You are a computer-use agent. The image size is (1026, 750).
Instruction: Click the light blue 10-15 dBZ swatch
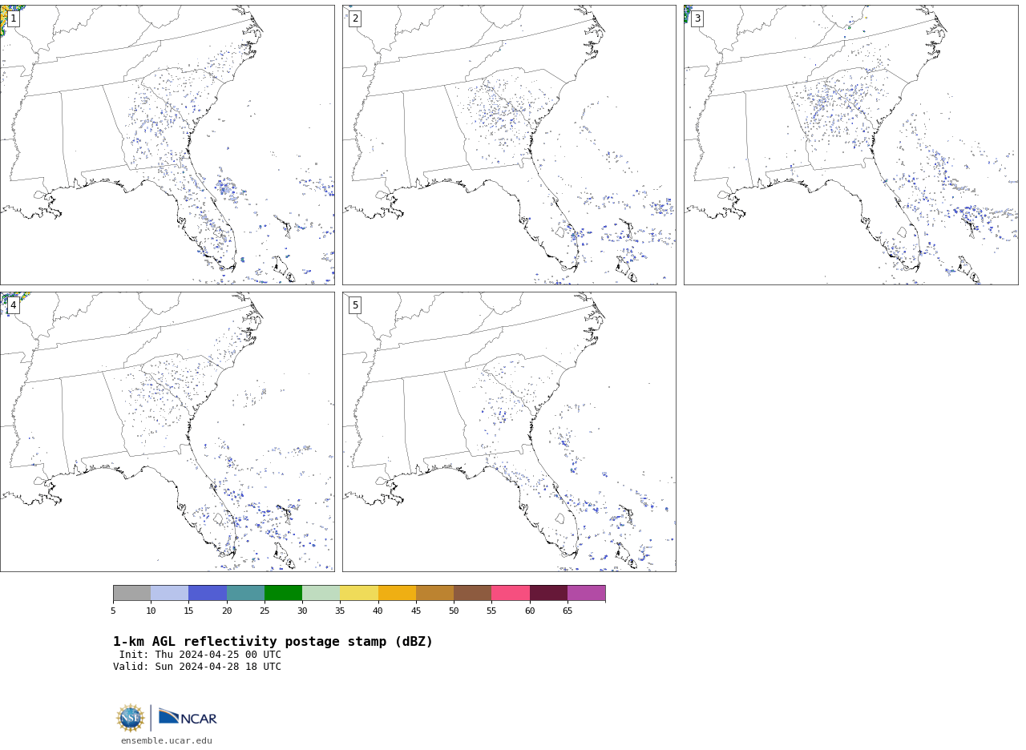tap(170, 593)
